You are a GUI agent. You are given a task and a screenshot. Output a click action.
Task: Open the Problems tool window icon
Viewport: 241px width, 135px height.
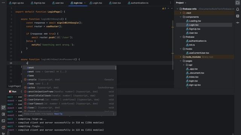pyautogui.click(x=3, y=127)
